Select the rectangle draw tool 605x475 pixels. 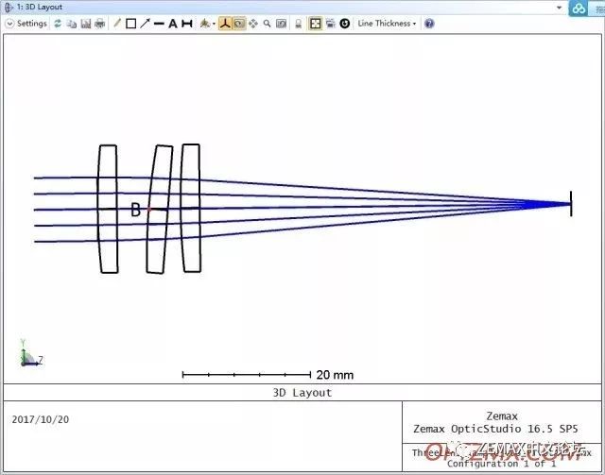tap(131, 24)
